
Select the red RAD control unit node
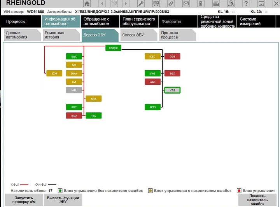coord(74,115)
